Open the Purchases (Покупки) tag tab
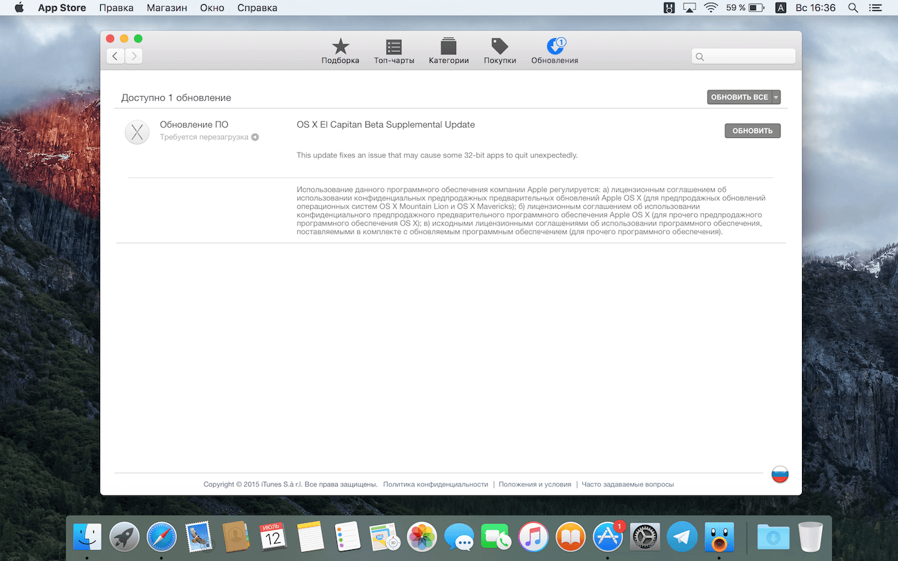The height and width of the screenshot is (561, 898). 499,51
